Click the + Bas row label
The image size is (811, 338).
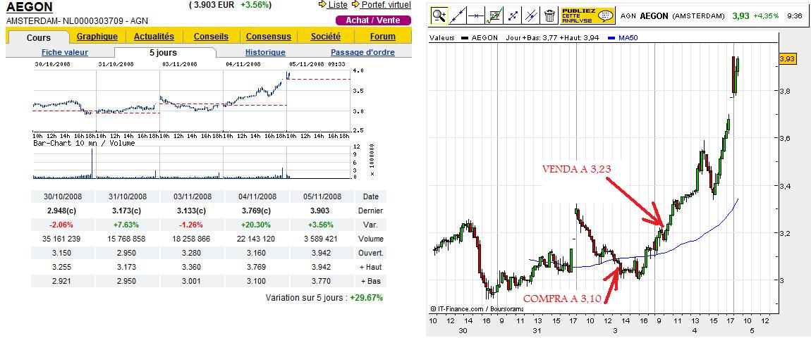(x=370, y=281)
